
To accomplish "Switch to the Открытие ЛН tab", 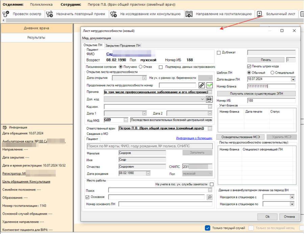I will (93, 45).
